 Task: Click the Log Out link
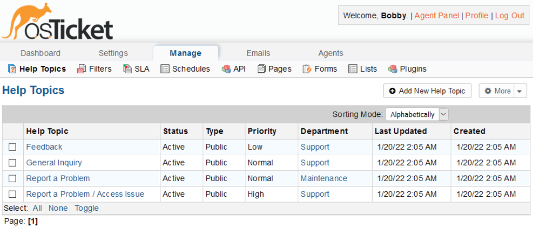[x=510, y=16]
